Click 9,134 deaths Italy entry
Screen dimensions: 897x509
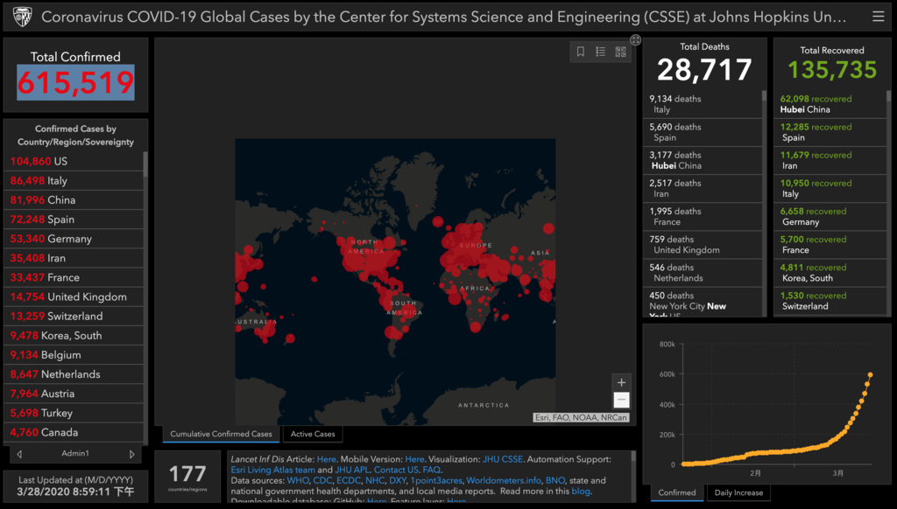click(702, 104)
